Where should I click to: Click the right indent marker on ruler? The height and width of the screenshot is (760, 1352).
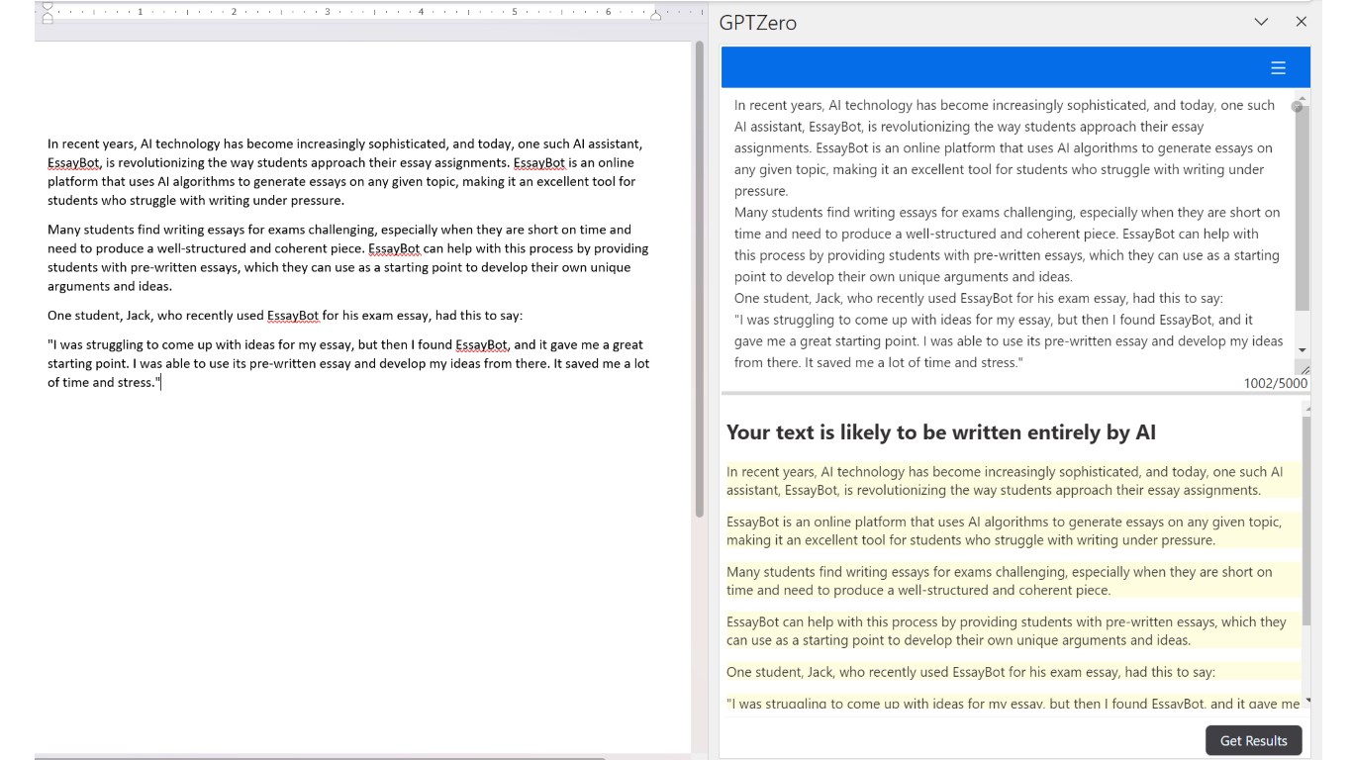click(x=655, y=16)
